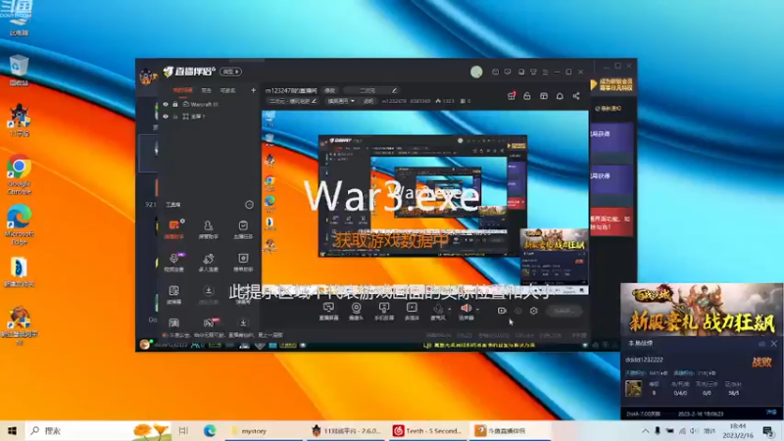Click the gold membership banner on right

click(612, 84)
